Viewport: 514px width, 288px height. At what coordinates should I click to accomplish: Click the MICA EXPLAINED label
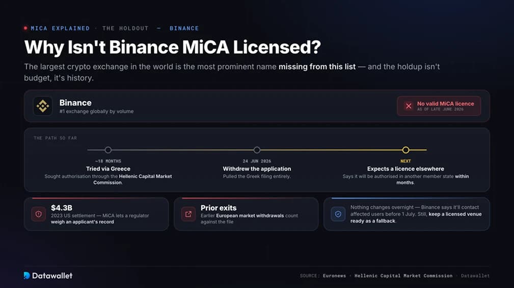point(60,28)
